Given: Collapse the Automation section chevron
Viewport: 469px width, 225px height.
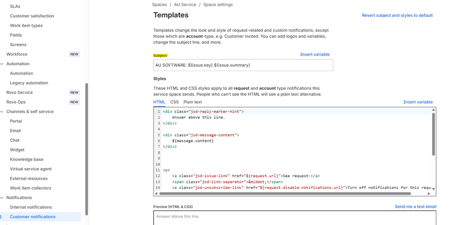Looking at the screenshot, I should coord(2,64).
